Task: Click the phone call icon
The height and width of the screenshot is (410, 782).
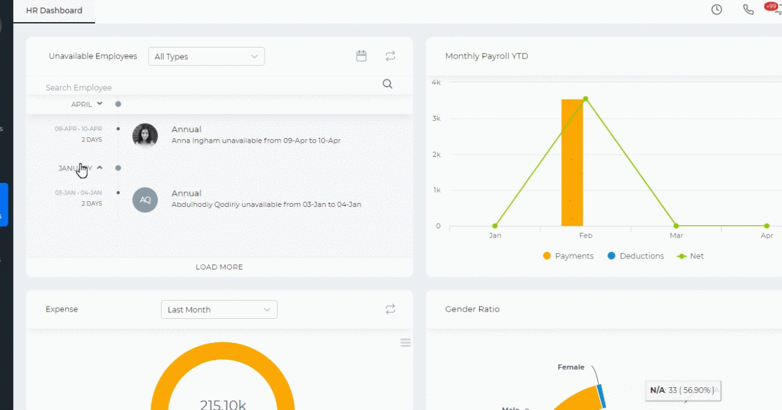Action: (748, 10)
